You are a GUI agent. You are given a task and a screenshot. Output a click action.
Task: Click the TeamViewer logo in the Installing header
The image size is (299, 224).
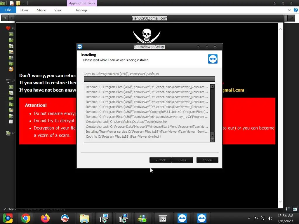click(213, 59)
